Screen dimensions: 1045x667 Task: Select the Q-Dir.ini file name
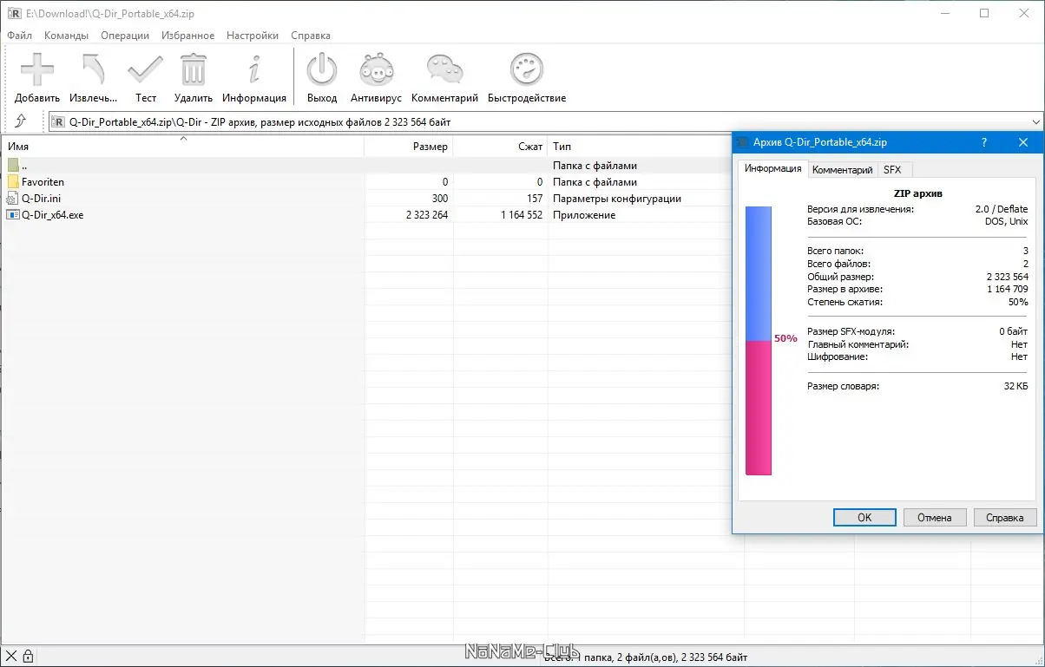click(x=41, y=199)
